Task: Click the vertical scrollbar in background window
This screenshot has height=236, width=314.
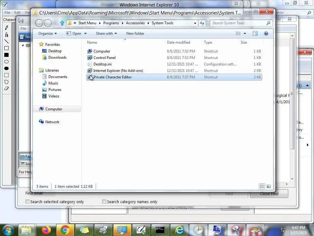Action: pos(292,94)
